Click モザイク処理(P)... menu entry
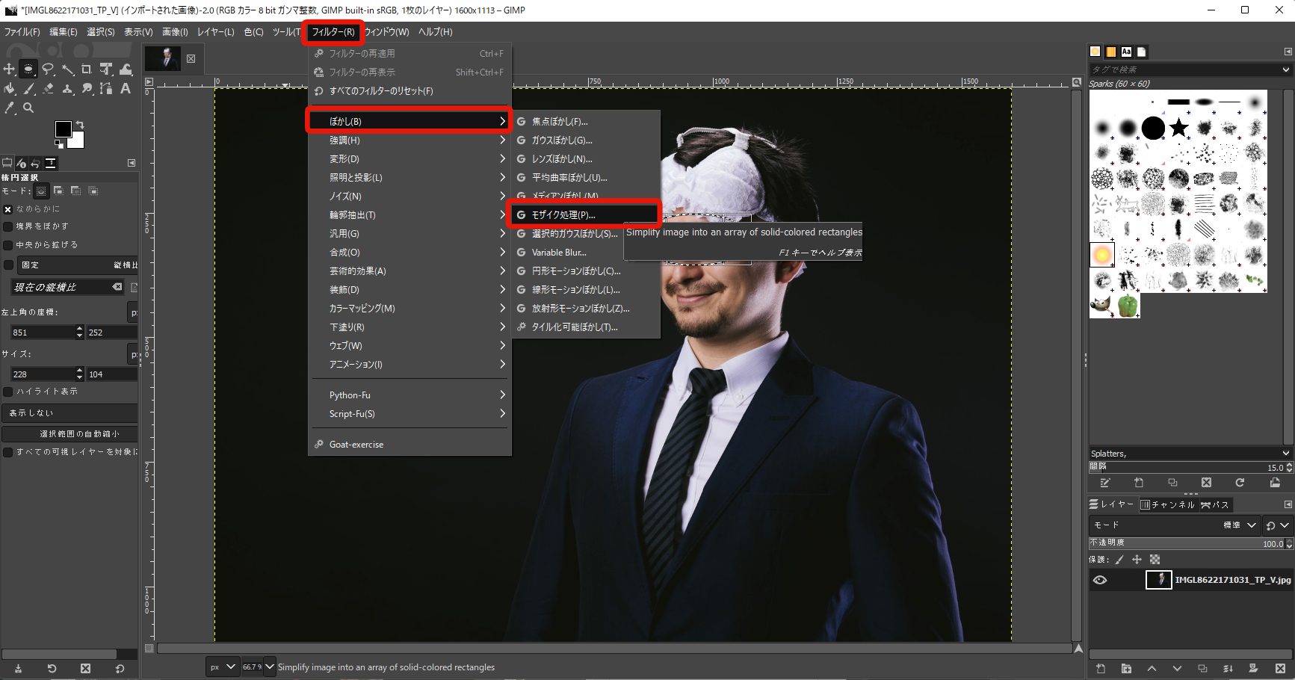Viewport: 1295px width, 680px height. pos(584,214)
